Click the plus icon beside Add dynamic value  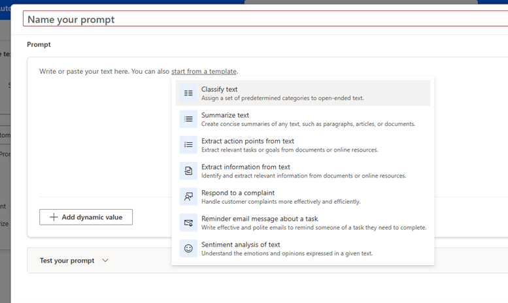54,217
